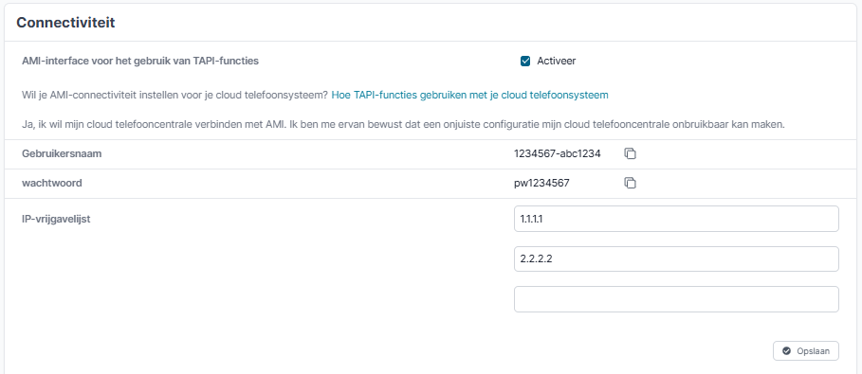862x374 pixels.
Task: Click the Opslaan text label
Action: 813,351
